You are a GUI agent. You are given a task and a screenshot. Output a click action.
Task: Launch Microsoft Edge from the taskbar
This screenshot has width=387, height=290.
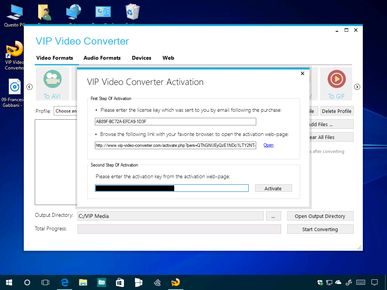click(x=65, y=282)
